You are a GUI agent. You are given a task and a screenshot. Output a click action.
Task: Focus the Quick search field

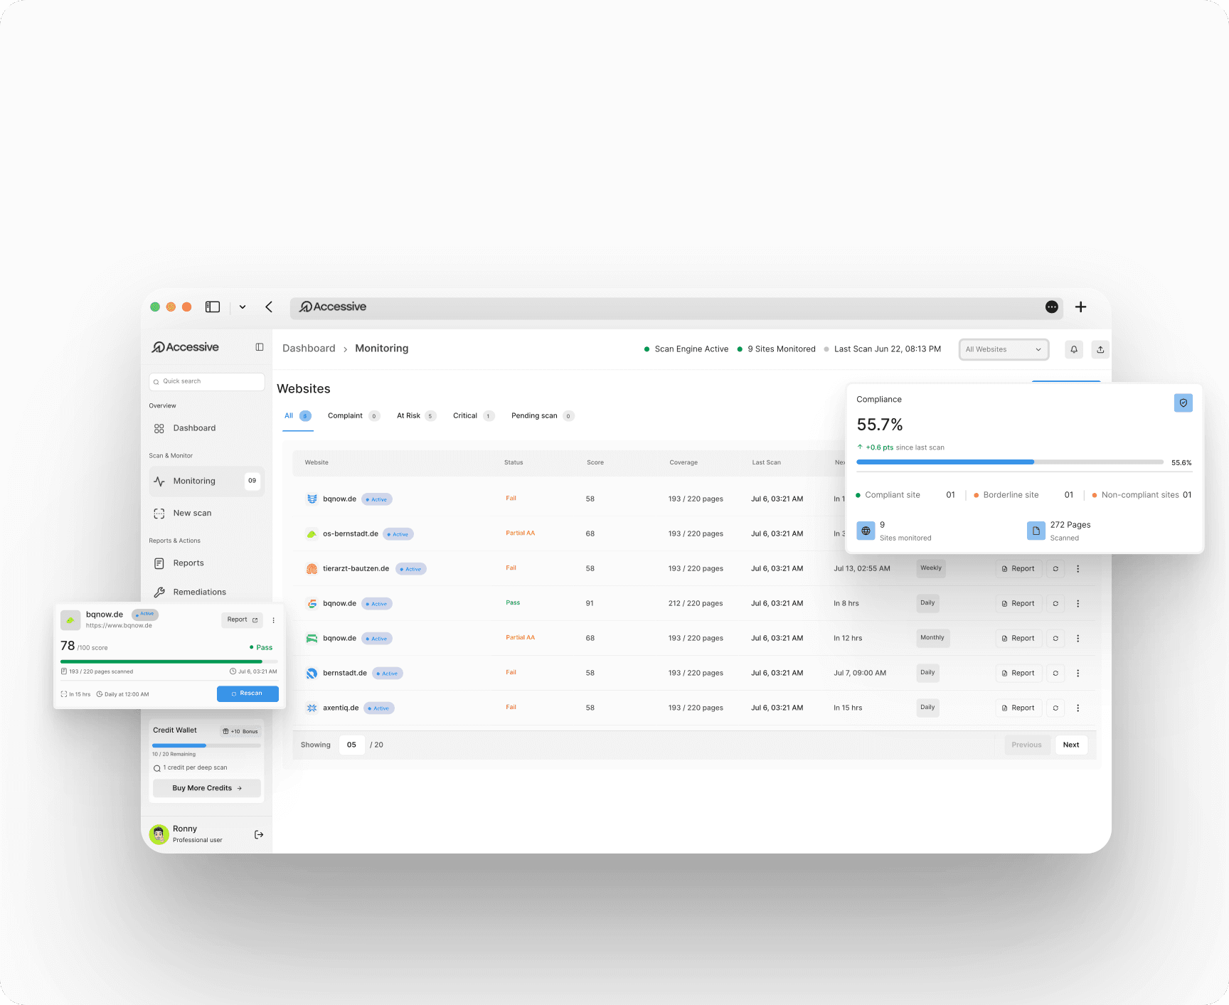[x=207, y=381]
